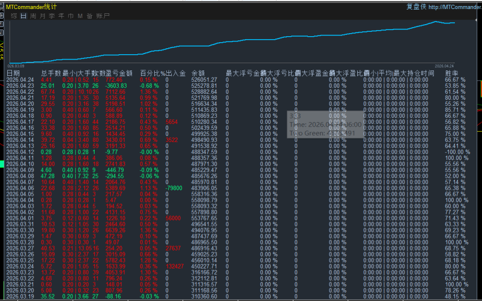Image resolution: width=482 pixels, height=301 pixels.
Task: Click the -3603.83 loss amount
Action: coord(116,85)
